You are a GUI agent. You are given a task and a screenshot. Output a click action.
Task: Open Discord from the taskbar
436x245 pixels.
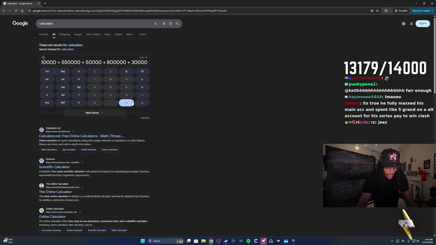pos(263,241)
